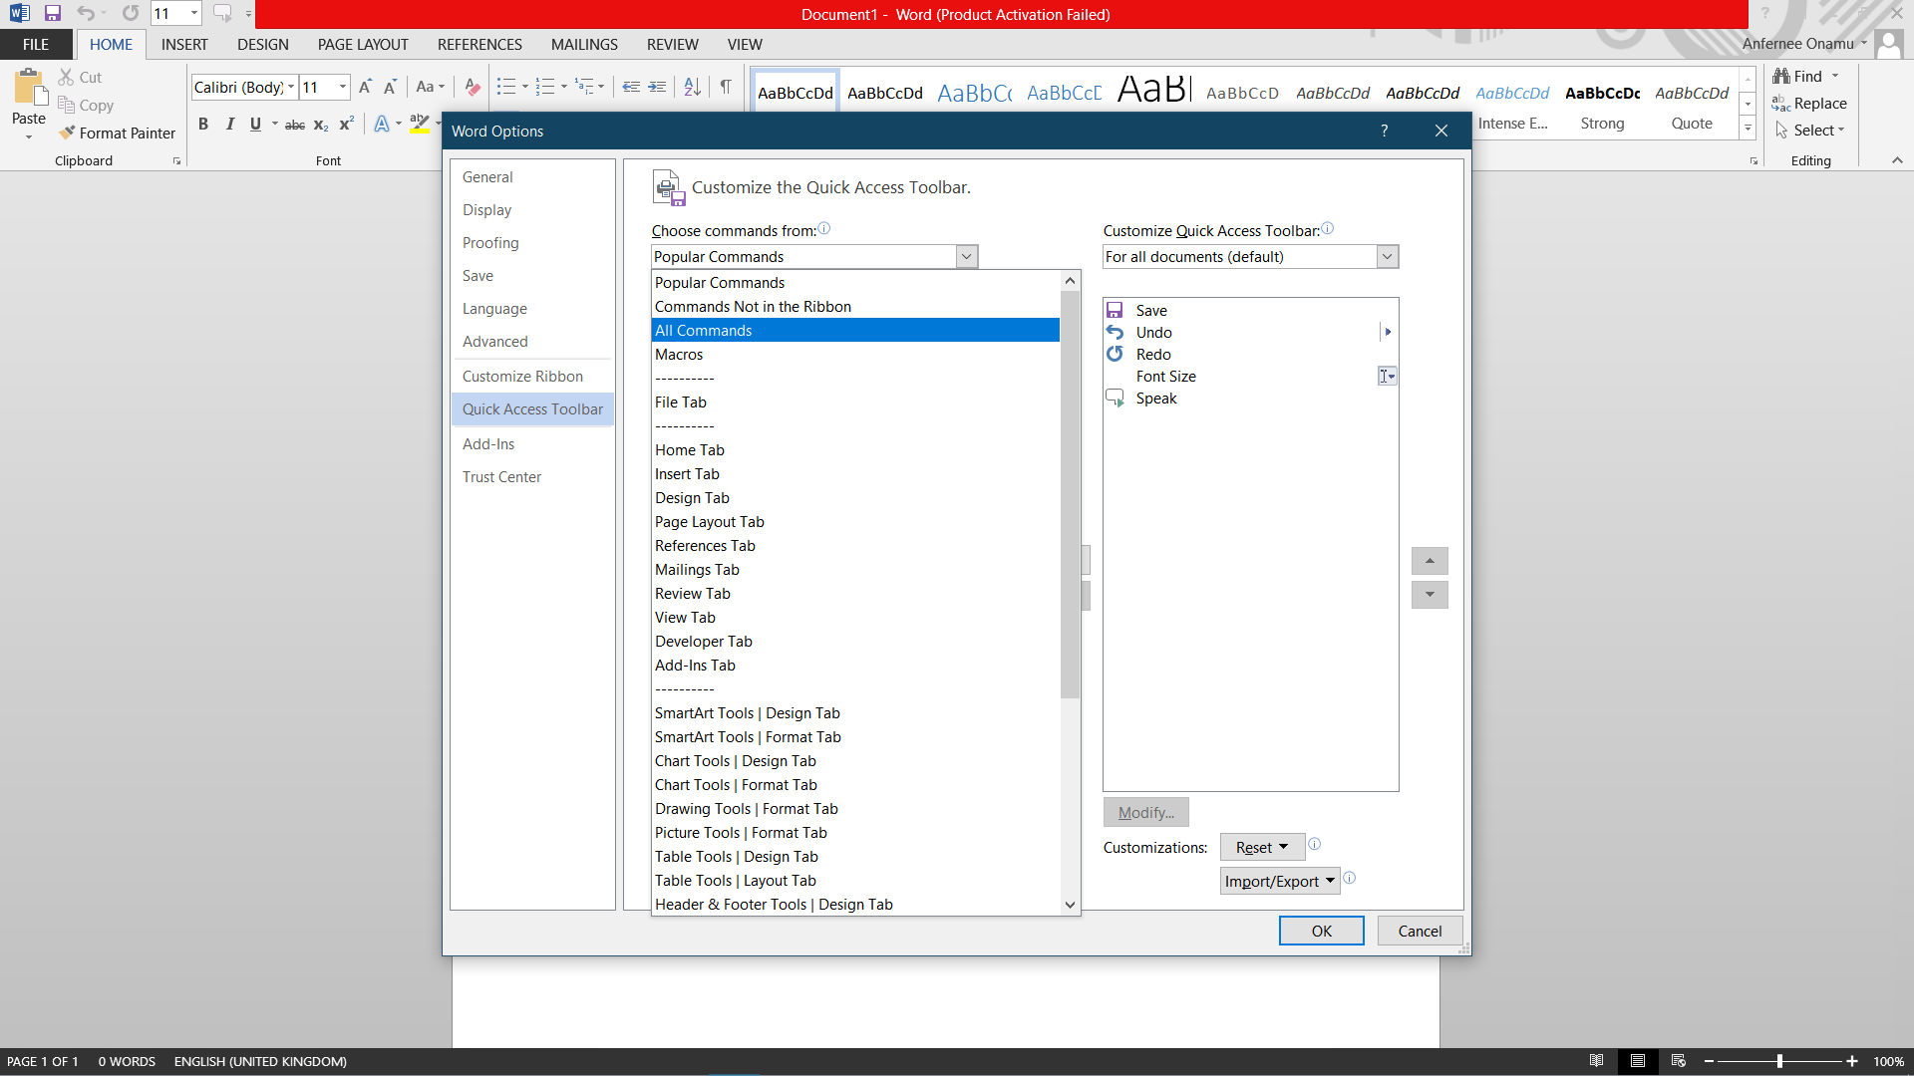
Task: Click the OK button
Action: coord(1321,931)
